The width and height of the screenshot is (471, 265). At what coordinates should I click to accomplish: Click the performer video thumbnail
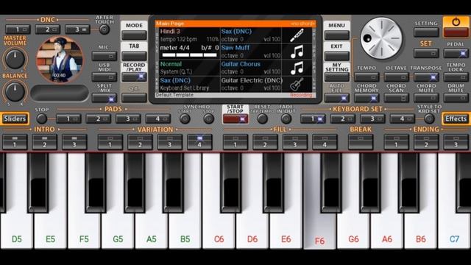60,60
